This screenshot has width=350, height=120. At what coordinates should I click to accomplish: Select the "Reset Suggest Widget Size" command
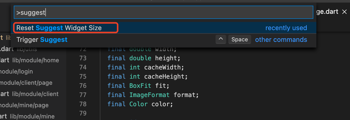[59, 28]
